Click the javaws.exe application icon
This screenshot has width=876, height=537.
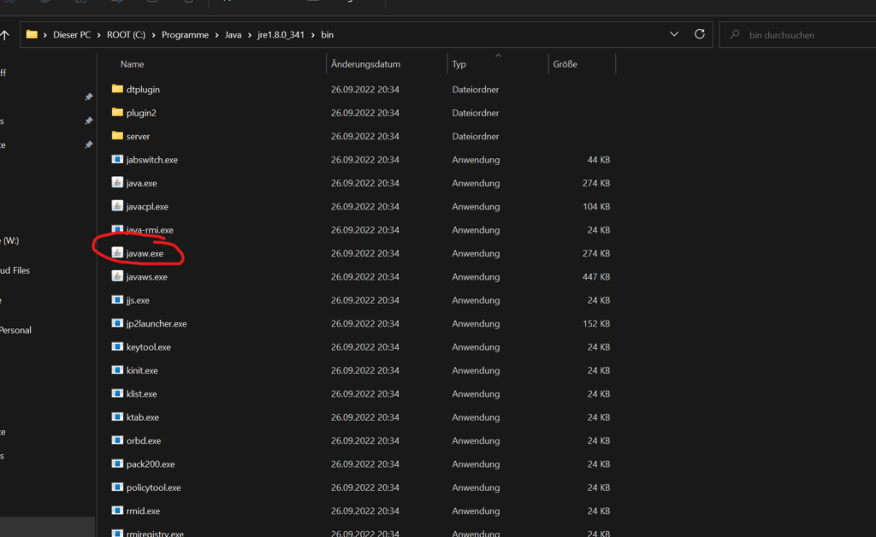117,277
